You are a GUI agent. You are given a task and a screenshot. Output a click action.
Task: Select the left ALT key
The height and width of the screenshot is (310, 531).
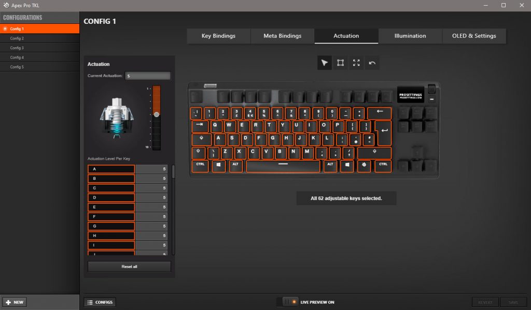click(x=236, y=166)
